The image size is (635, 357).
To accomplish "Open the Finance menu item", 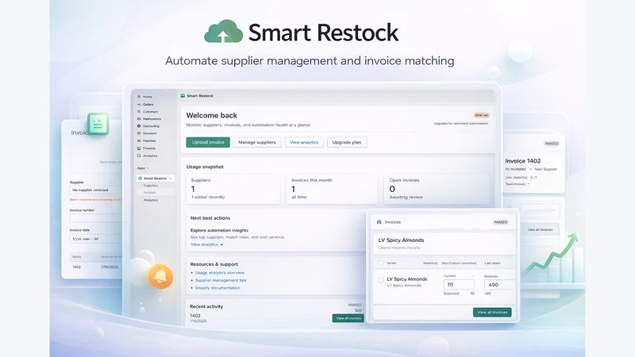I will click(x=149, y=148).
